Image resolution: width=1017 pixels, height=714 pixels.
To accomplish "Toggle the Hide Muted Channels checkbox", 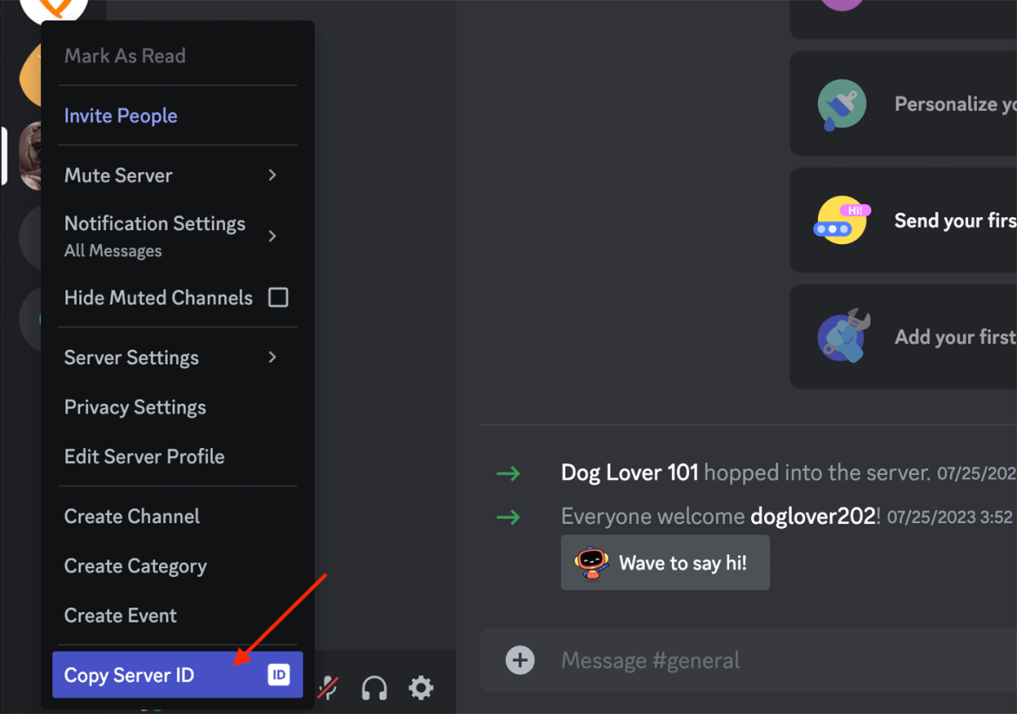I will coord(278,297).
